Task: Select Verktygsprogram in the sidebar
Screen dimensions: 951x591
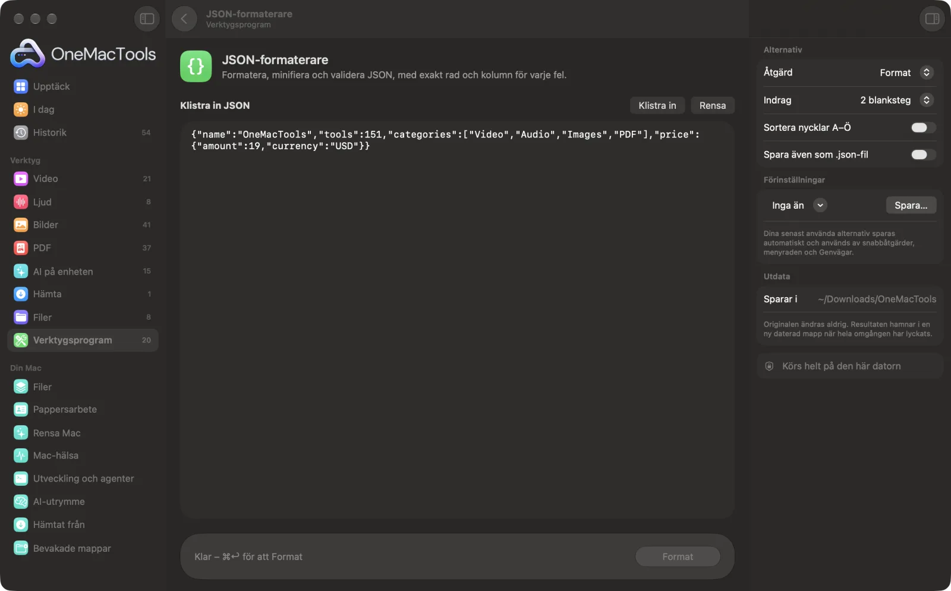Action: (83, 340)
